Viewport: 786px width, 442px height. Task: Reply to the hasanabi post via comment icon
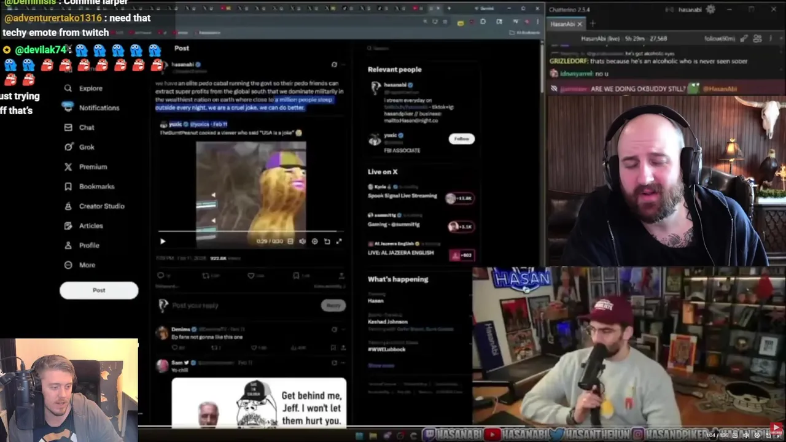click(160, 276)
